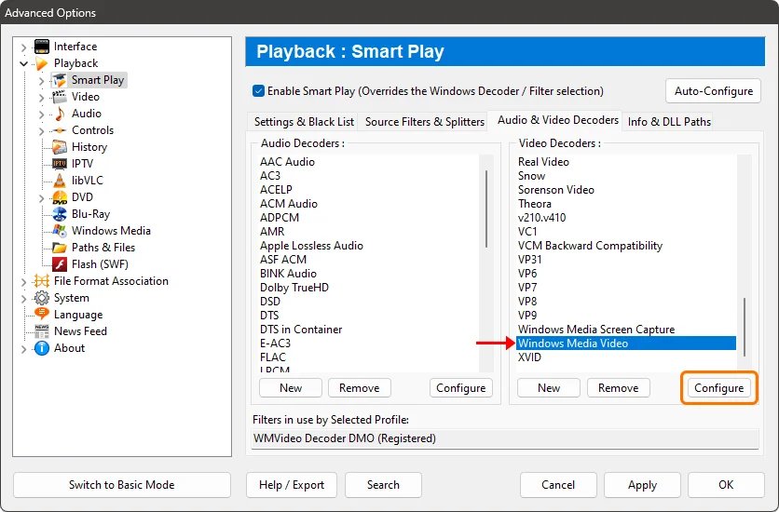Viewport: 779px width, 512px height.
Task: Click the Filters in use field
Action: (x=505, y=438)
